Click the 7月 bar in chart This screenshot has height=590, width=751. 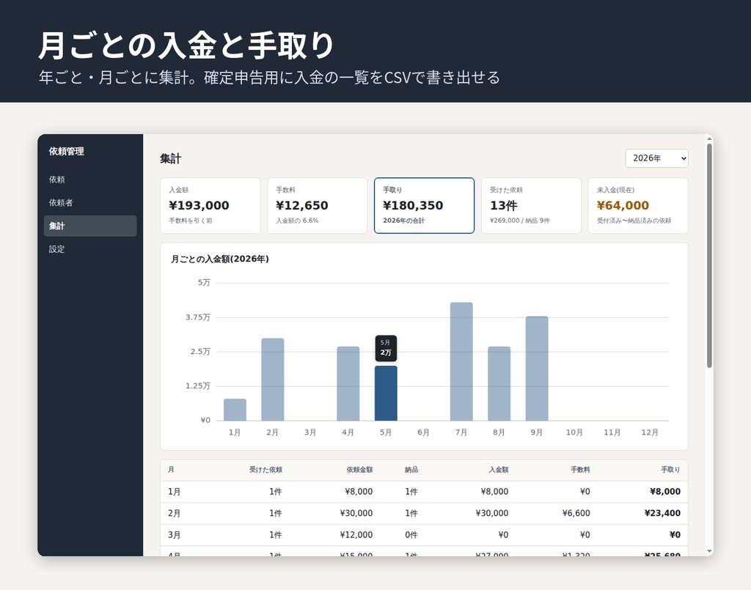(x=461, y=361)
